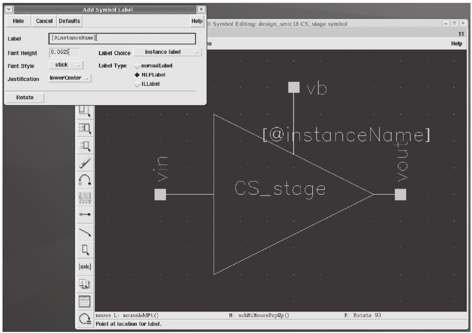Open the Help menu in Symbol Editing window
Screen dimensions: 472x333
tap(456, 43)
